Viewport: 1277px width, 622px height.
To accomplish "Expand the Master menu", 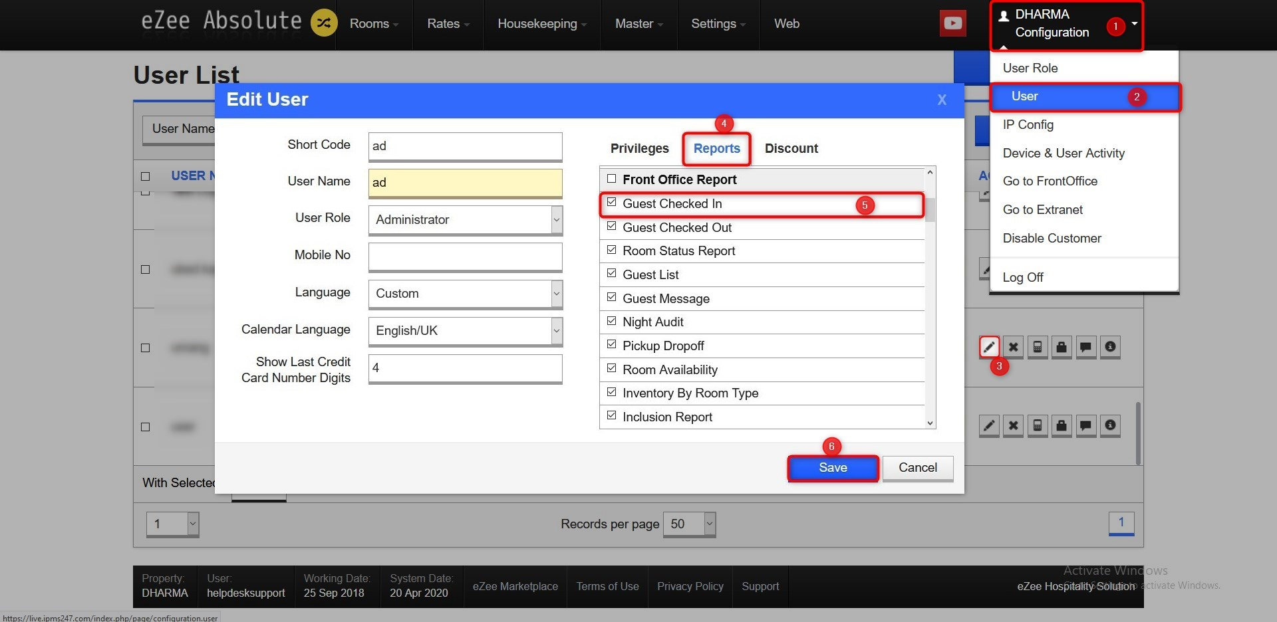I will coord(638,24).
